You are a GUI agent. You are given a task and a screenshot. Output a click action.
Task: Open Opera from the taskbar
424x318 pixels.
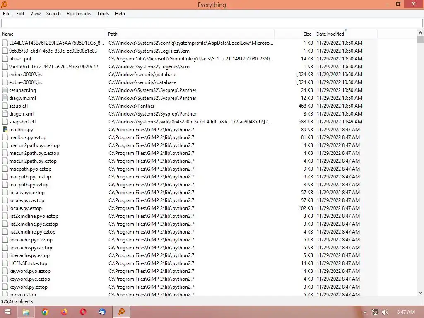click(83, 312)
